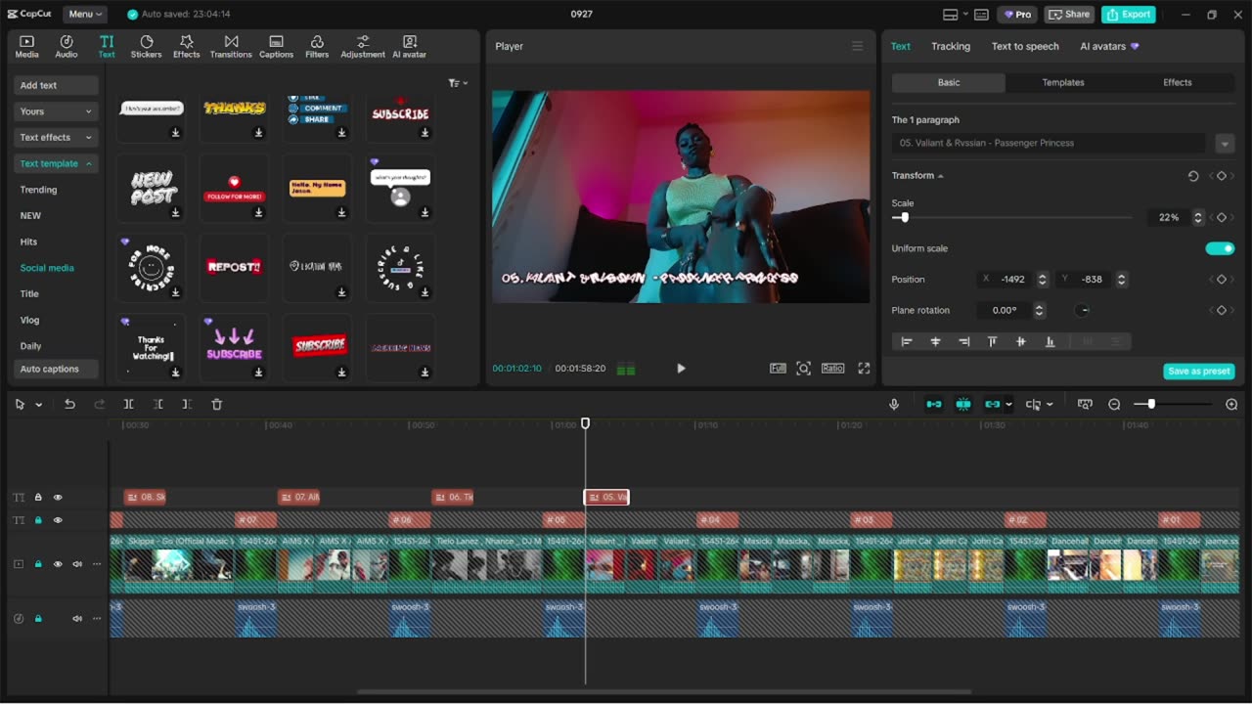
Task: Hide the top text track
Action: [x=58, y=498]
